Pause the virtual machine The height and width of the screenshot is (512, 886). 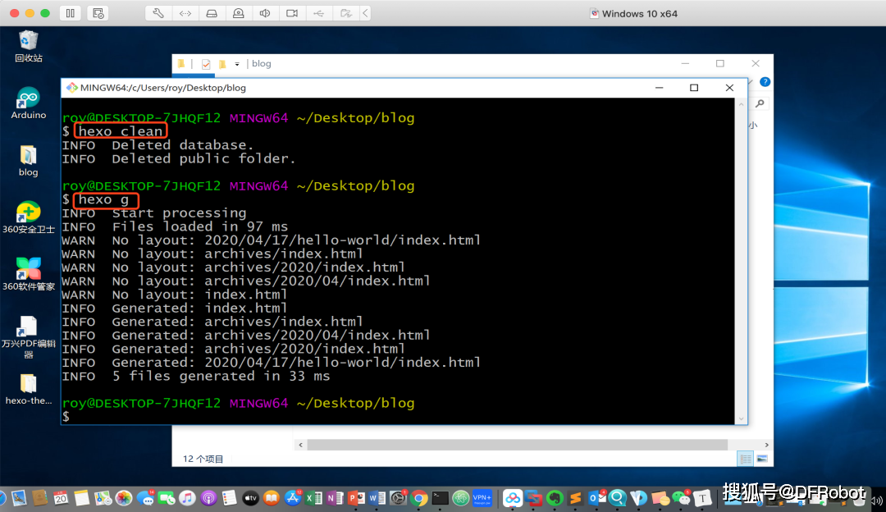point(70,13)
